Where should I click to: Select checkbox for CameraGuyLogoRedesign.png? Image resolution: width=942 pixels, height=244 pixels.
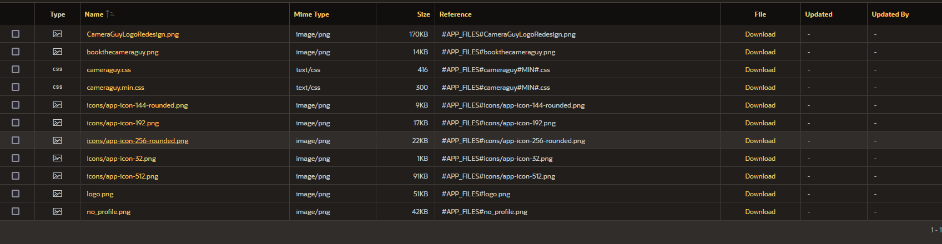[16, 34]
